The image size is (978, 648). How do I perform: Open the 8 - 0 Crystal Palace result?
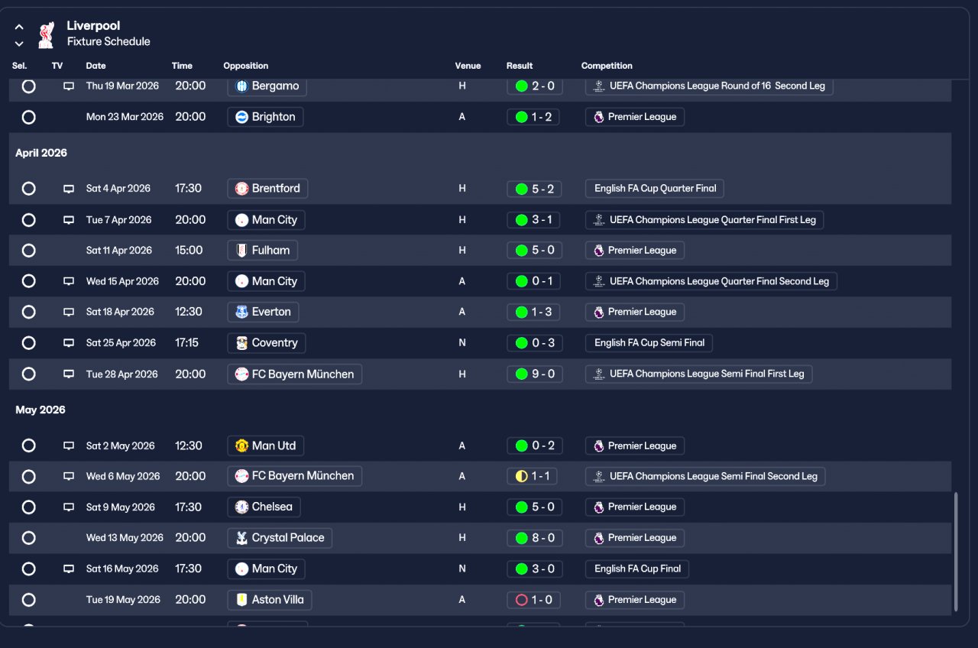[535, 538]
